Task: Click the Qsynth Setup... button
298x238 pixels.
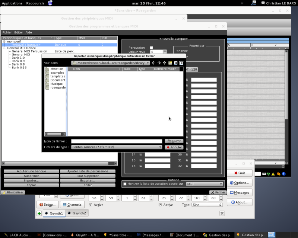Action: click(x=47, y=205)
